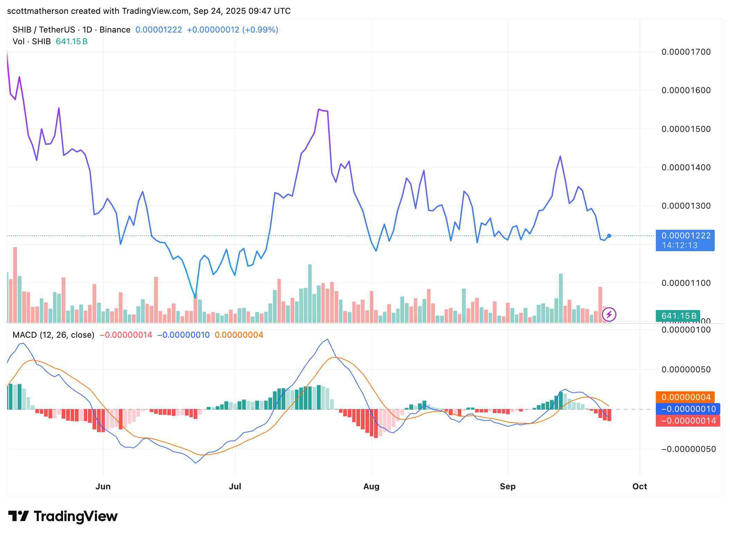
Task: Click the Vol · SHIB indicator label
Action: [32, 42]
